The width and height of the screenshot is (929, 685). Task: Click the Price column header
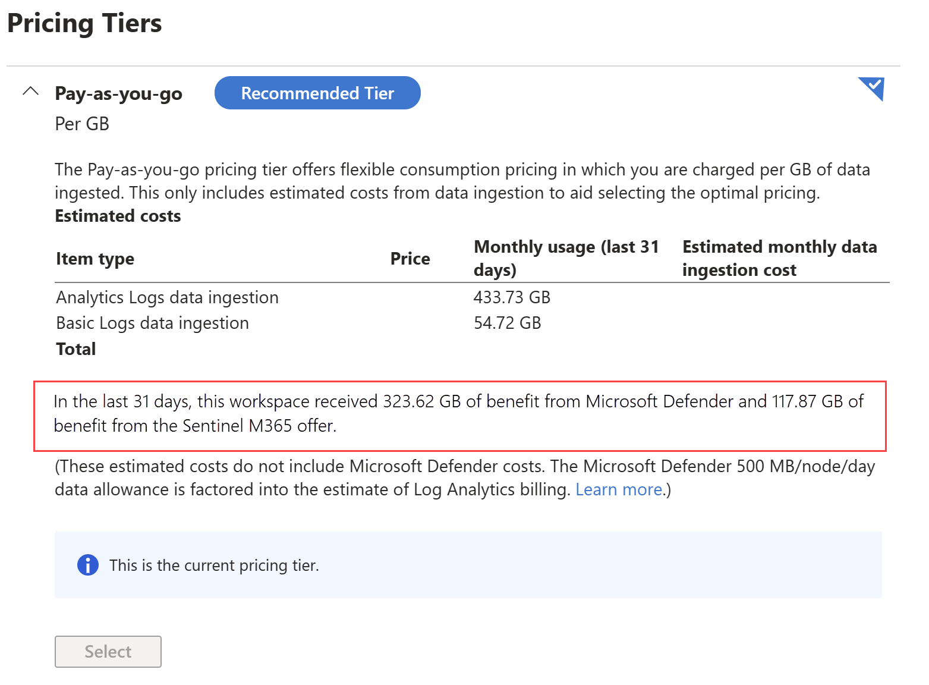410,259
